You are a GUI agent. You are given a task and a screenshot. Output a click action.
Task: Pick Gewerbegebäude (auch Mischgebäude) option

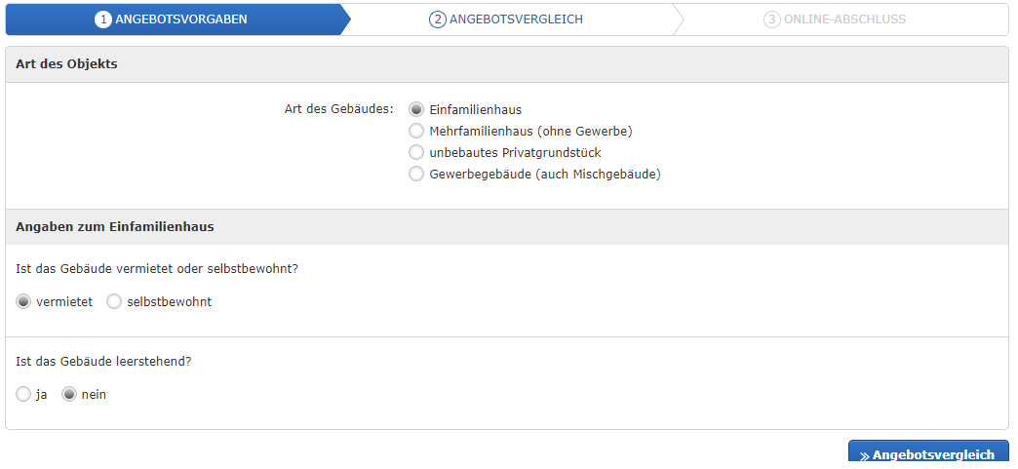416,175
